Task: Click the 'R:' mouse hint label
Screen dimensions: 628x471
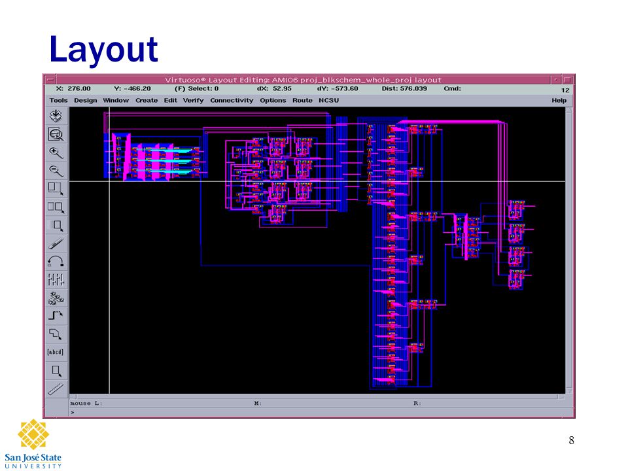Action: pos(417,404)
